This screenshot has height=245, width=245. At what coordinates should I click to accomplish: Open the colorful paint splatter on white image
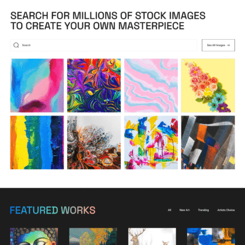151,142
